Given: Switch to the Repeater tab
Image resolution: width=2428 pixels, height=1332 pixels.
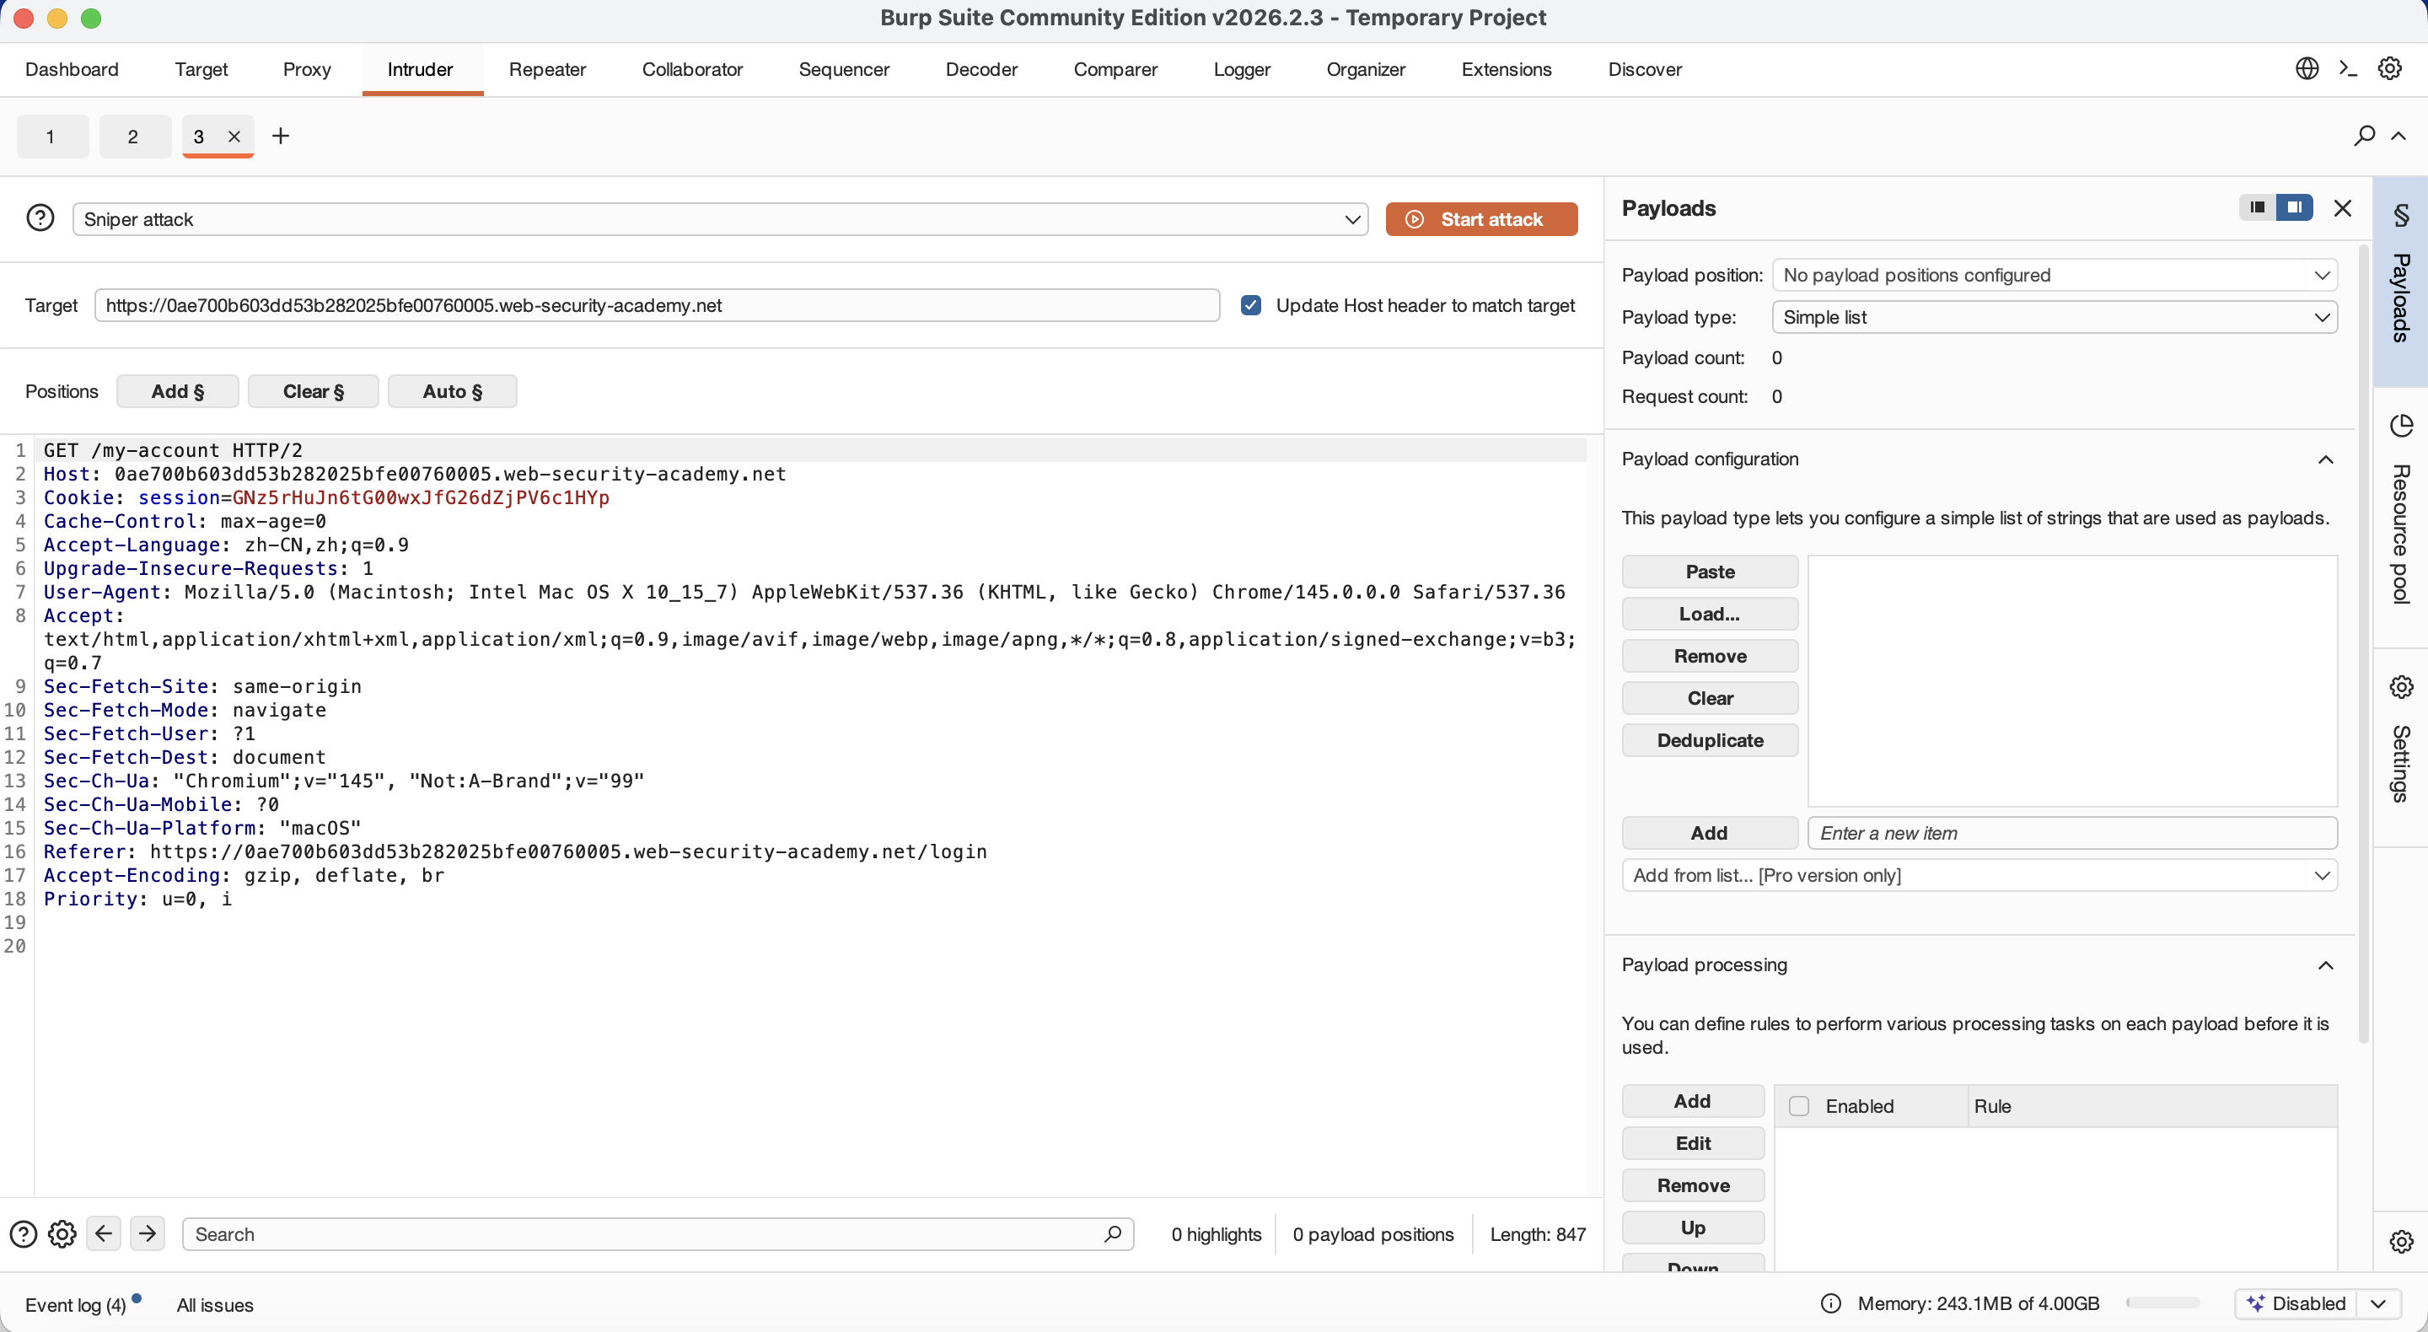Looking at the screenshot, I should [x=548, y=69].
